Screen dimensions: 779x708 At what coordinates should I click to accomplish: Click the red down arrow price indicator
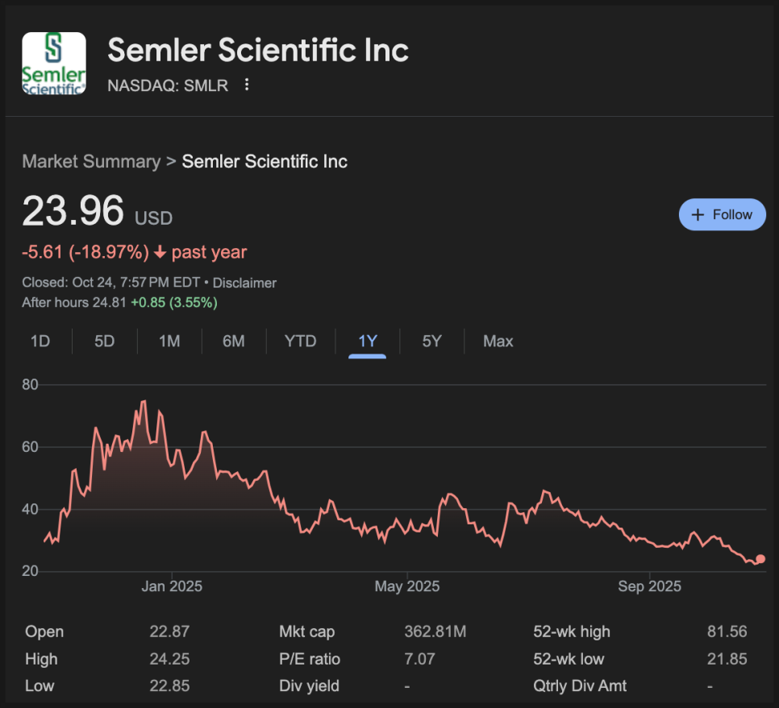coord(160,252)
